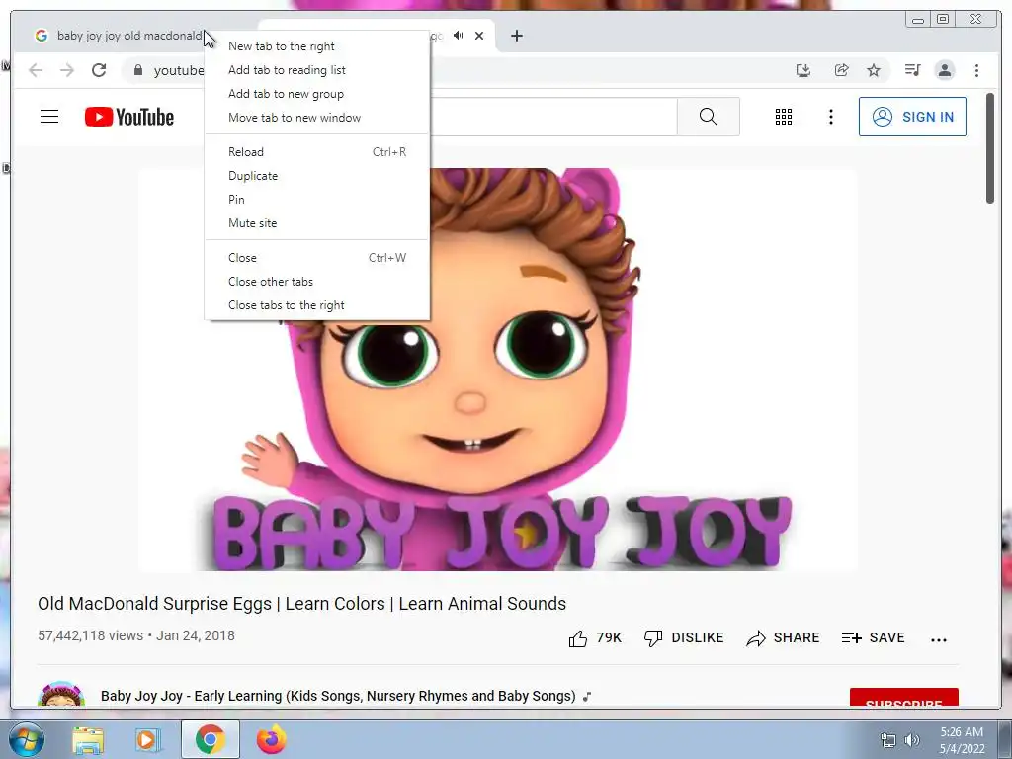Click the Chrome window restore button
1012x759 pixels.
[x=943, y=20]
